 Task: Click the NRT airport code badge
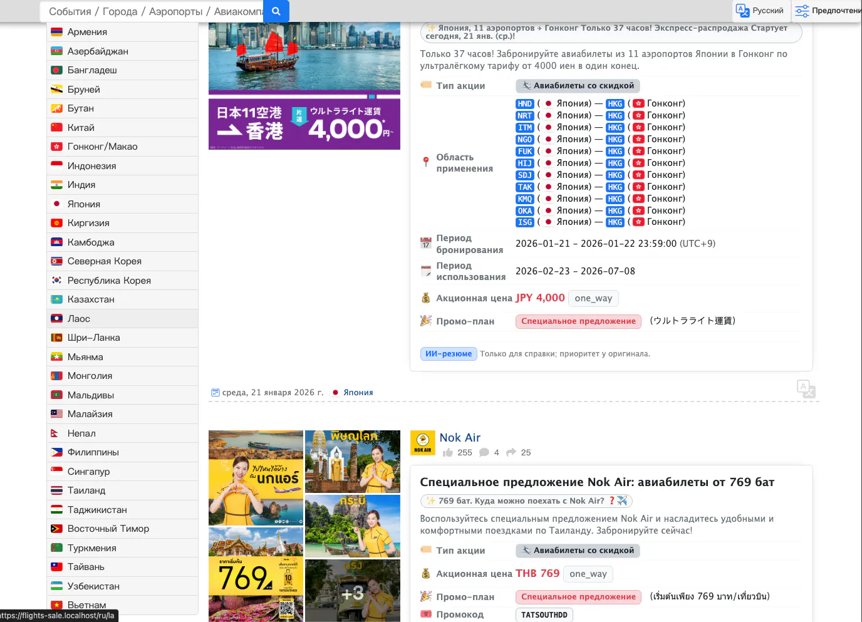click(525, 116)
